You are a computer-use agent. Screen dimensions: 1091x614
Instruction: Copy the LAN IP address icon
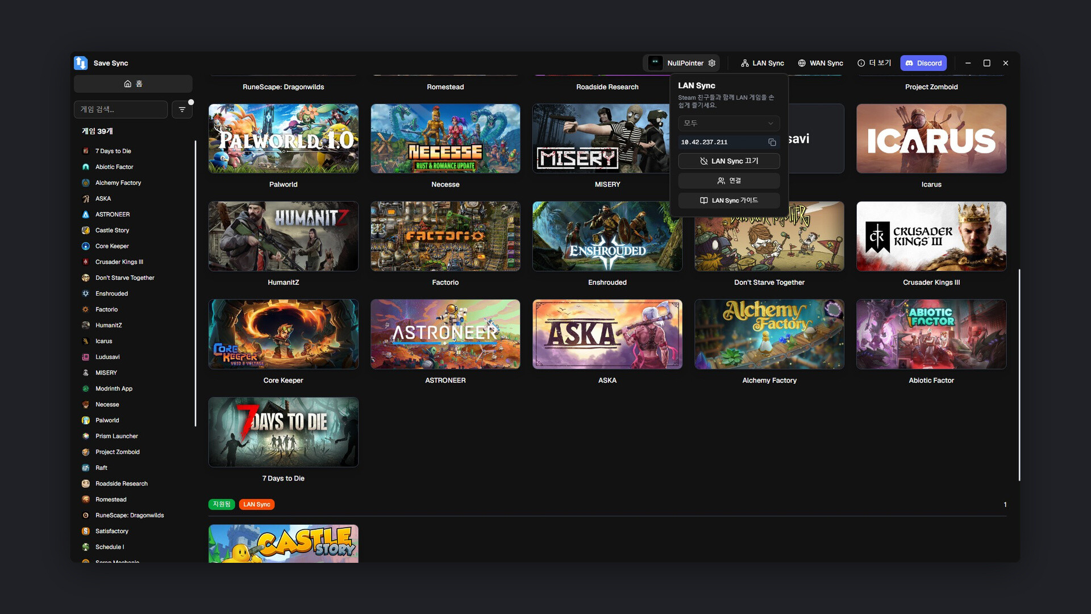pos(772,142)
